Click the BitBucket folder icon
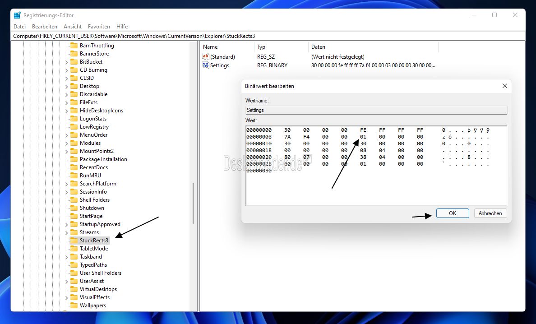The width and height of the screenshot is (536, 324). coord(74,62)
